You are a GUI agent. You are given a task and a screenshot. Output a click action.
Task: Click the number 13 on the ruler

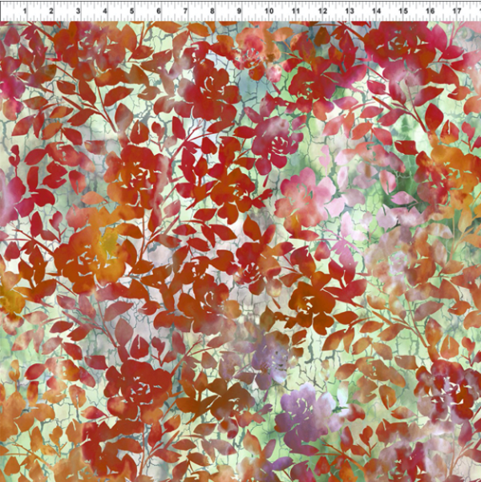click(x=350, y=11)
